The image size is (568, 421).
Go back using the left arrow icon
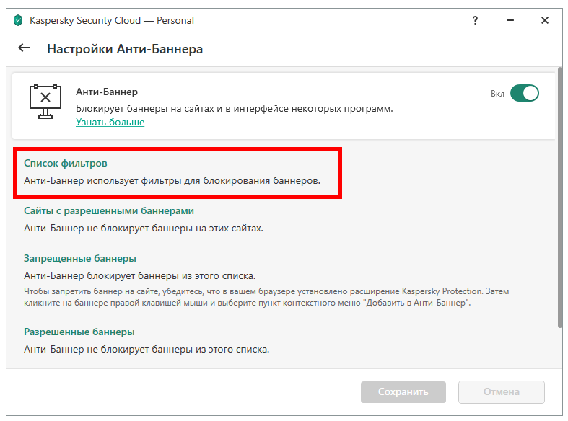pyautogui.click(x=24, y=48)
